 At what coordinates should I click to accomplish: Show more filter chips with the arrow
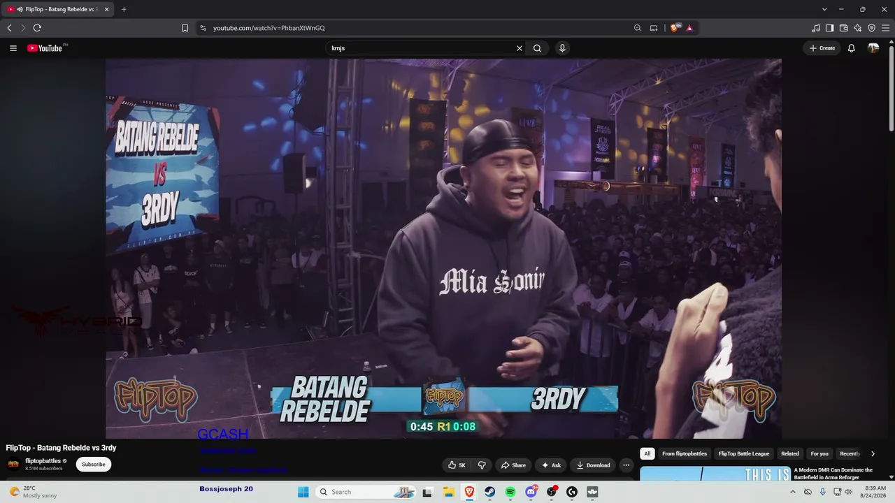873,453
